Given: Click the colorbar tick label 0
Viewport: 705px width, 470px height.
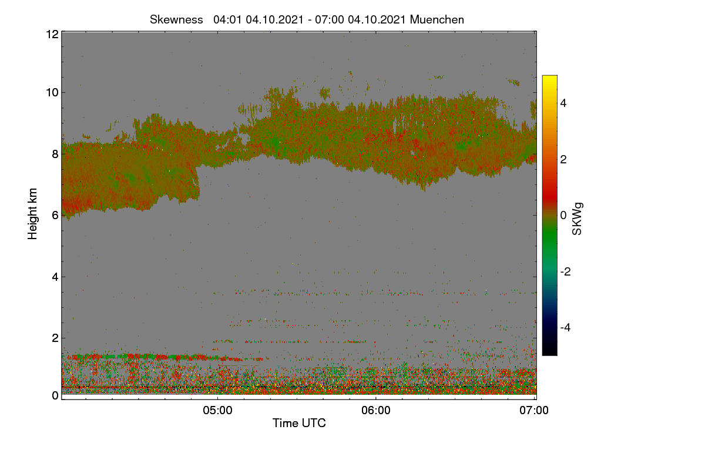Looking at the screenshot, I should pos(563,216).
